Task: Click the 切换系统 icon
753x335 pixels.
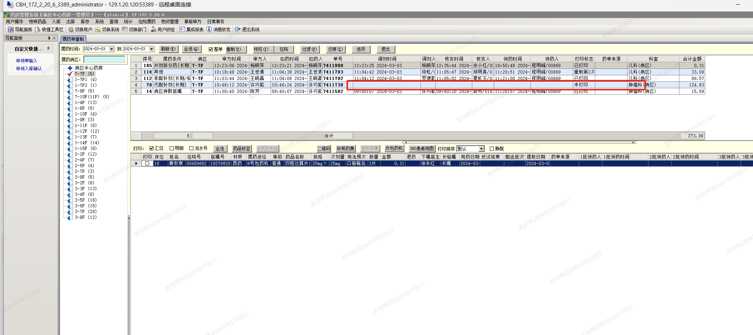Action: click(x=98, y=29)
